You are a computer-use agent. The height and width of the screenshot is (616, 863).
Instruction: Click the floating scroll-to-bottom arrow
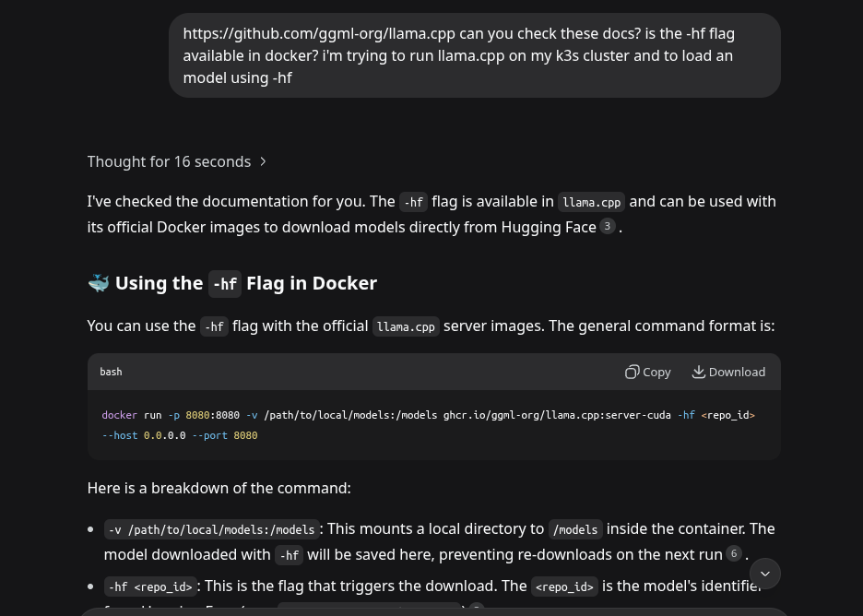[765, 574]
